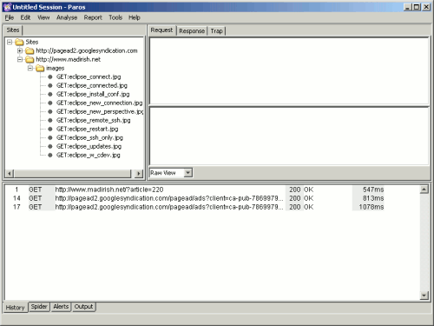
Task: Select GET:eclipse_w_cdev.jpg entry
Action: tap(88, 155)
